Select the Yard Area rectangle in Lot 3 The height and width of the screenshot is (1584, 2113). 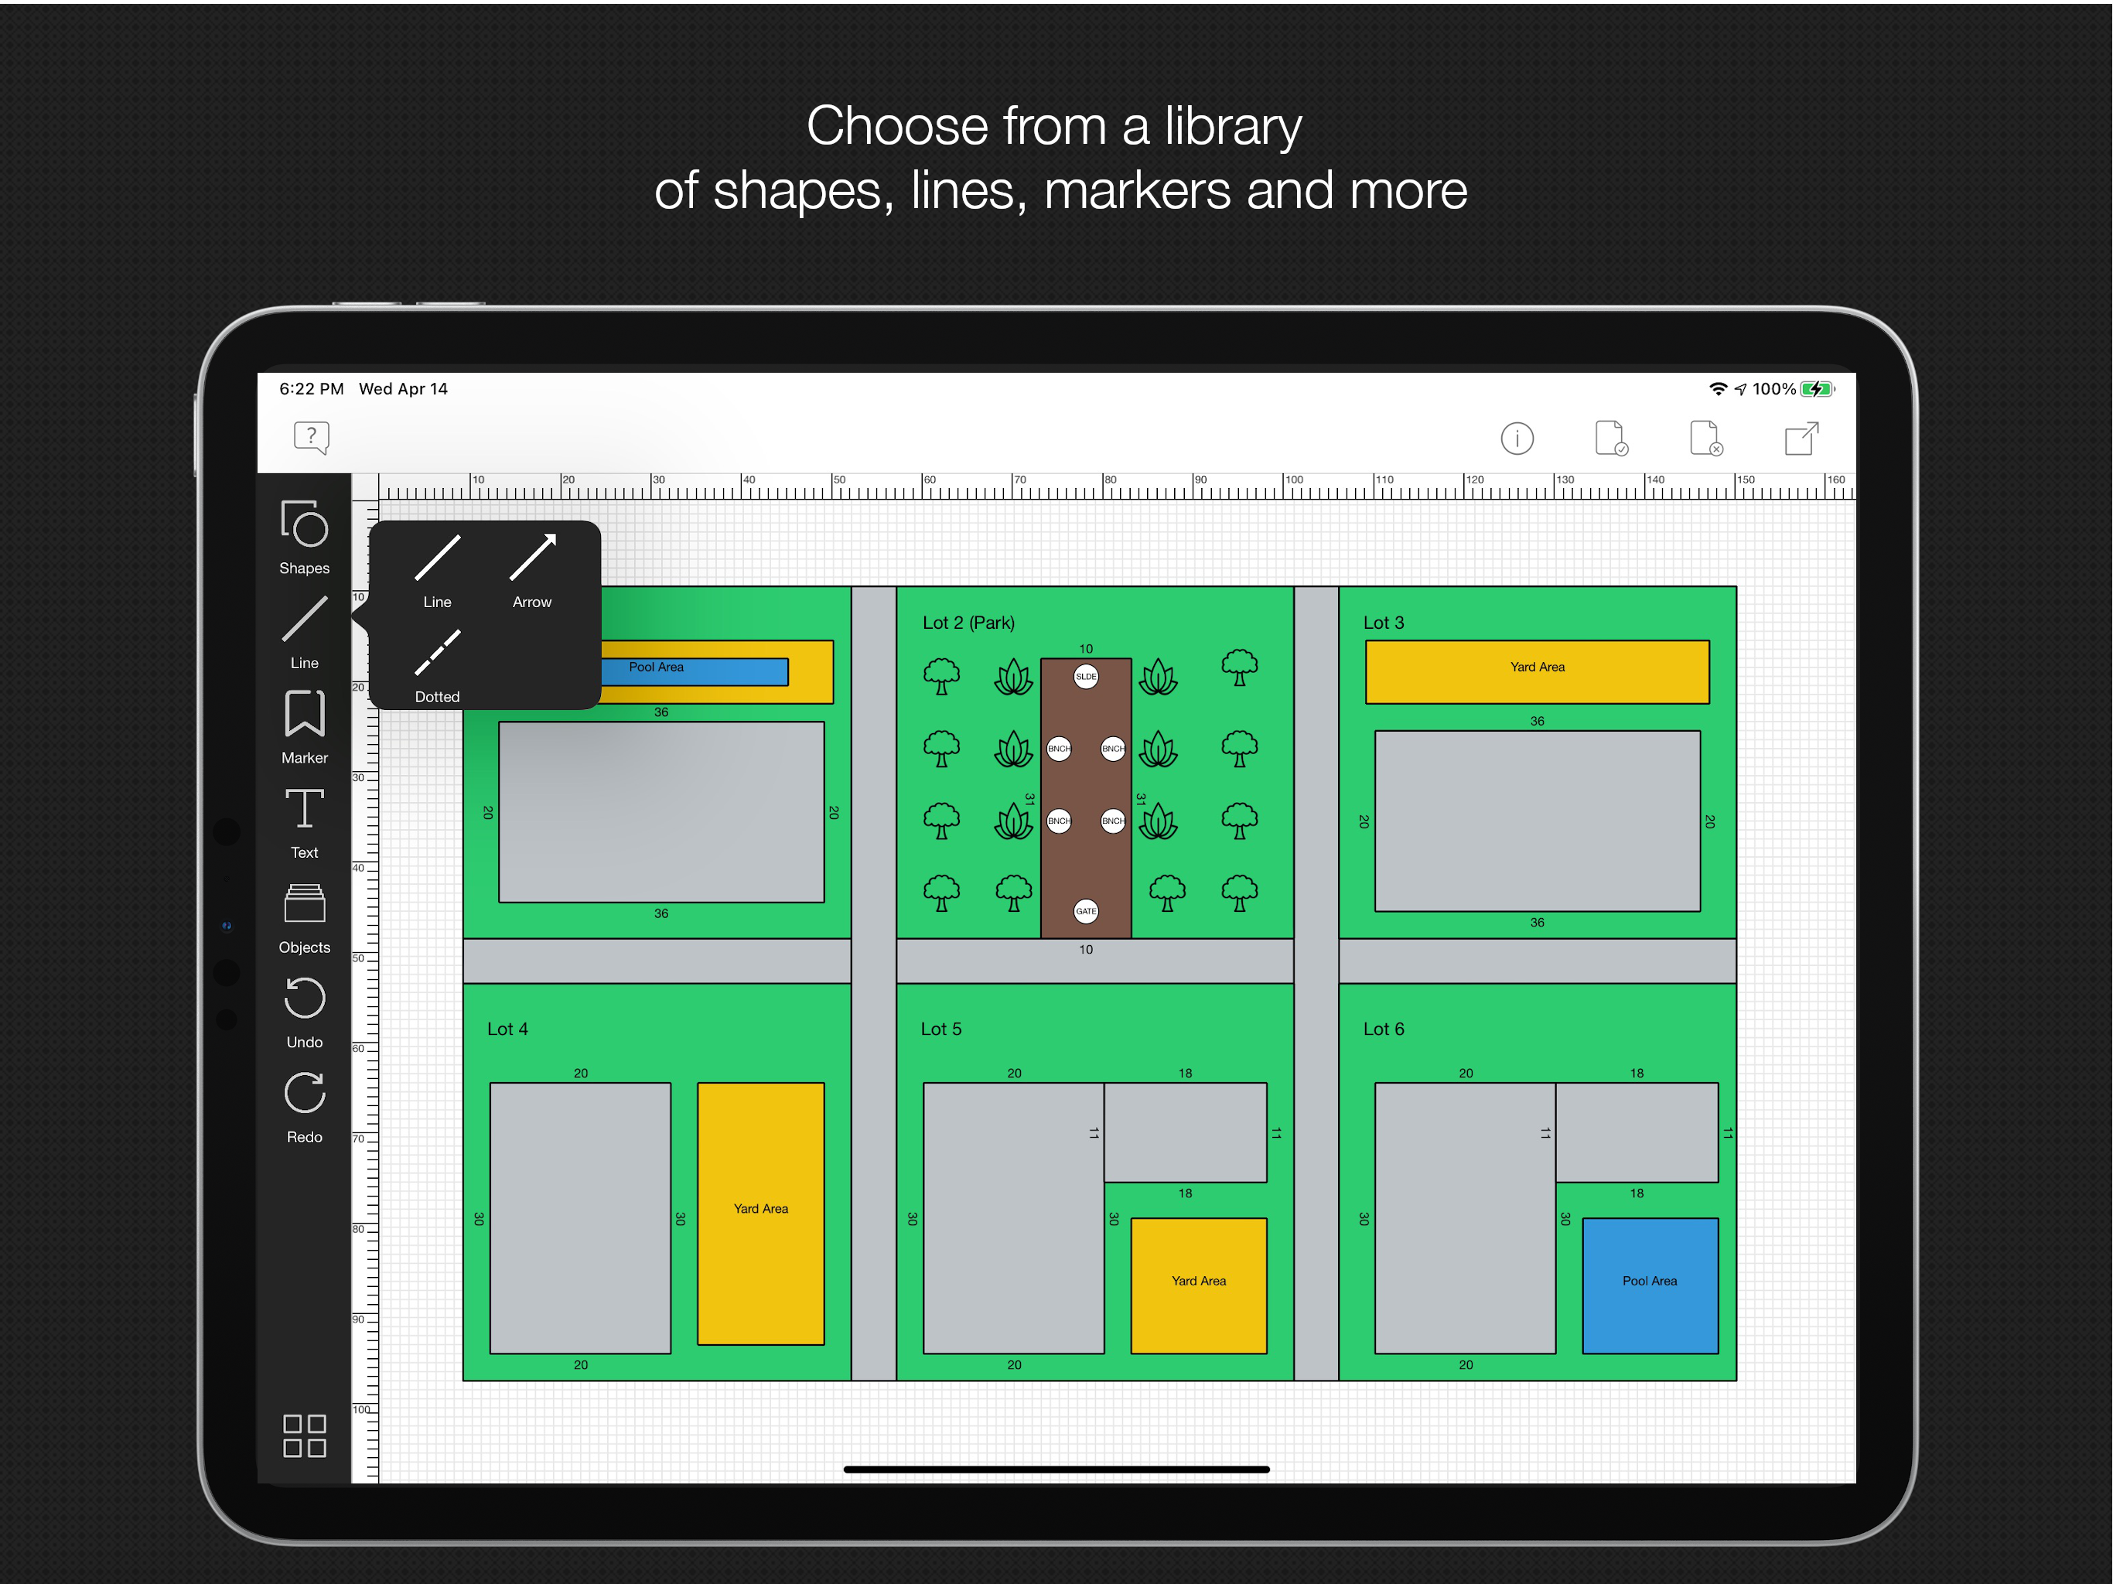coord(1536,671)
